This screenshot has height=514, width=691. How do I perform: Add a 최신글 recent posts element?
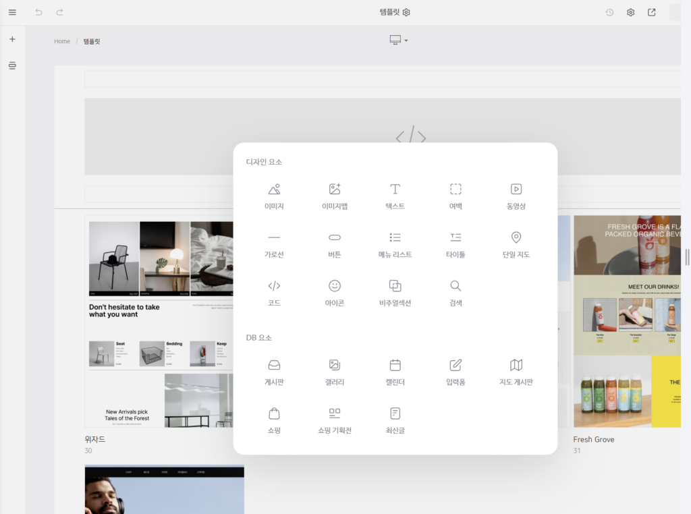(x=395, y=421)
